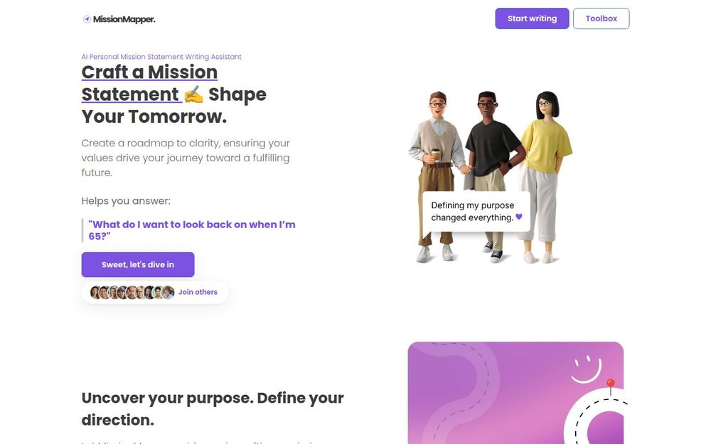
Task: Click the quoted question about being 65
Action: click(x=192, y=230)
